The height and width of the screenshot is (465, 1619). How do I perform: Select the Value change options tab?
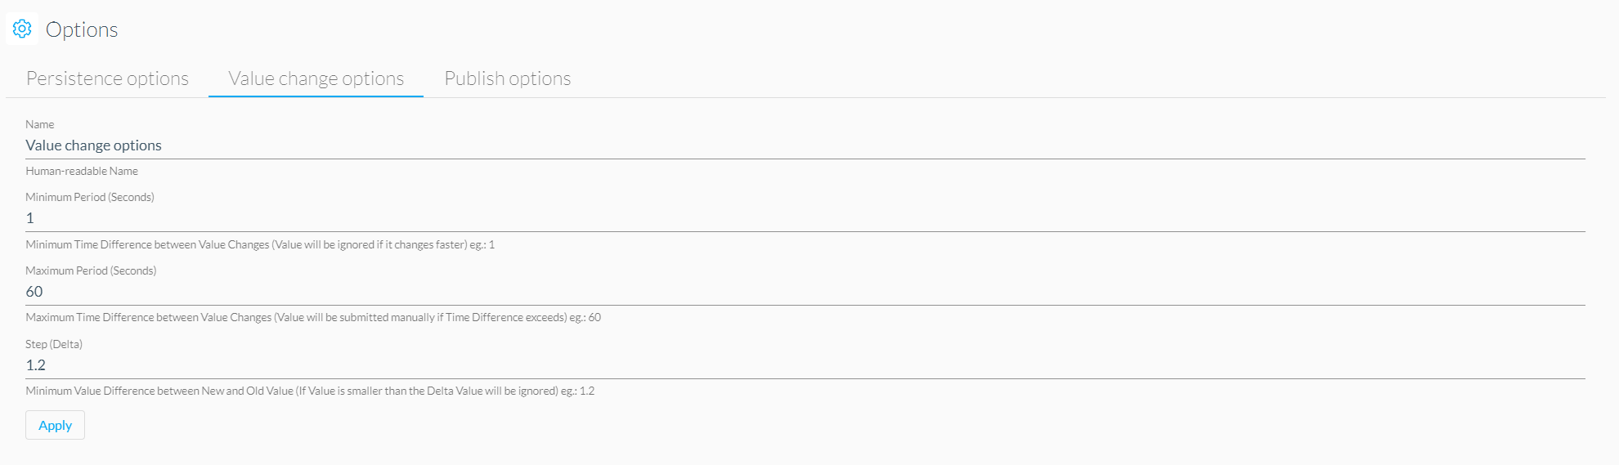[x=316, y=78]
